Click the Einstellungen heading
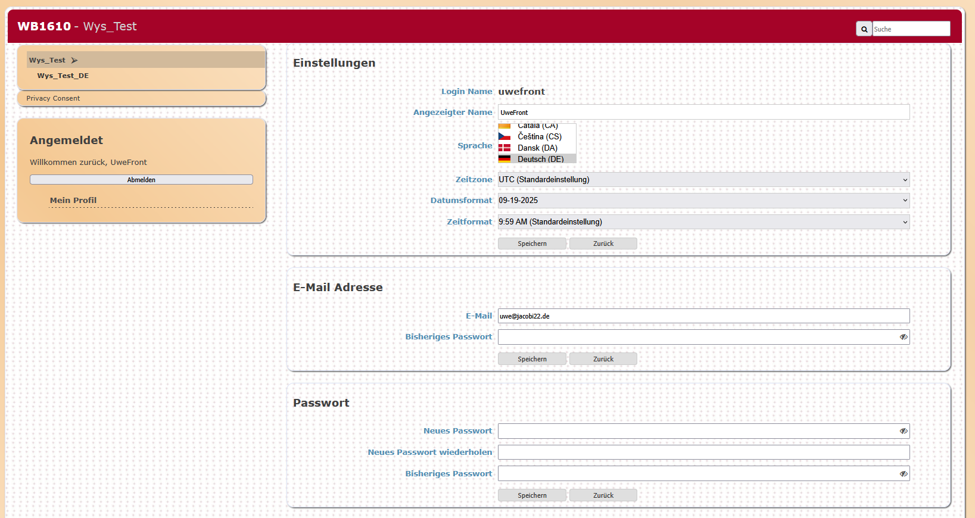 tap(334, 63)
